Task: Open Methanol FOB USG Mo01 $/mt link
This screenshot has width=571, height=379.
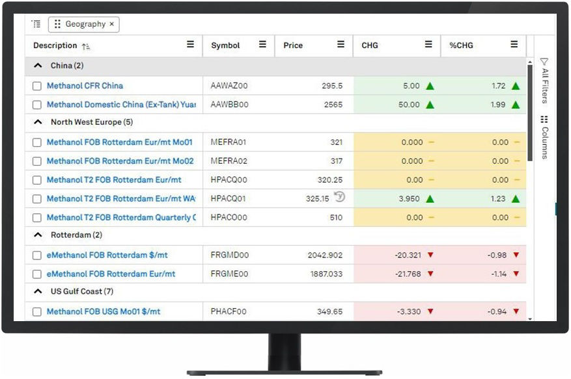Action: (x=104, y=312)
